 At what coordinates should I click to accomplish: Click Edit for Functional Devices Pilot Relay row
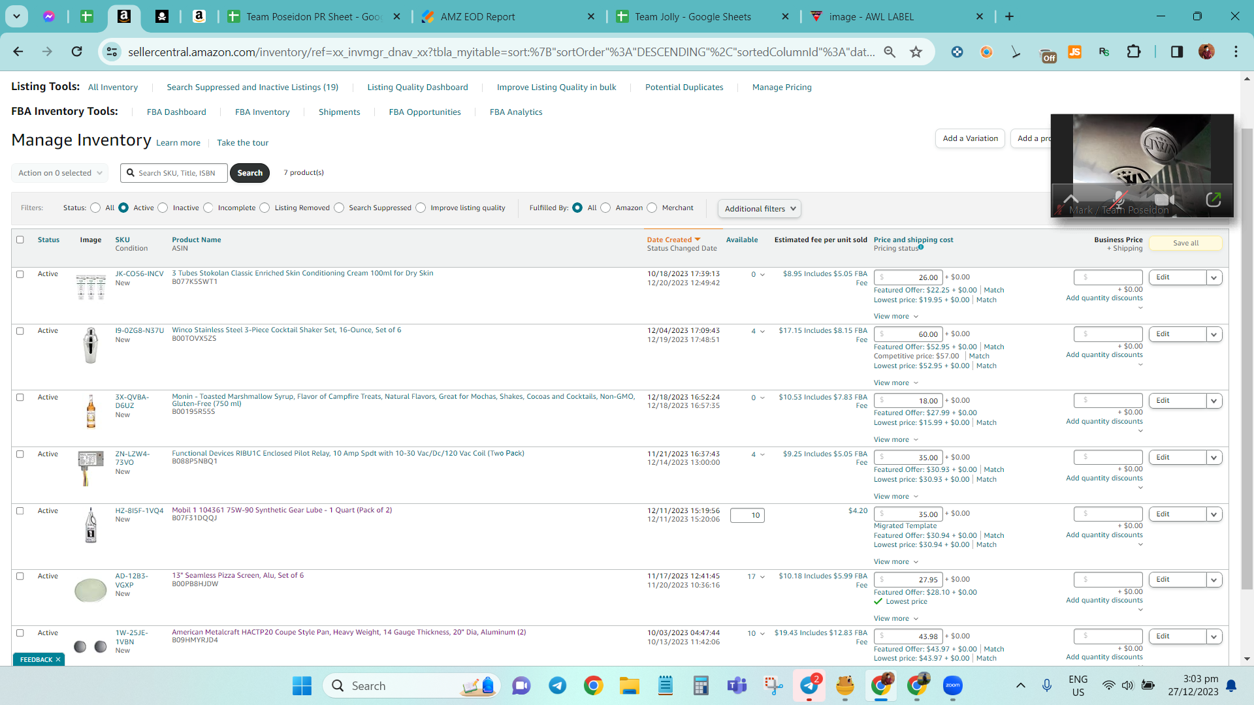coord(1177,458)
